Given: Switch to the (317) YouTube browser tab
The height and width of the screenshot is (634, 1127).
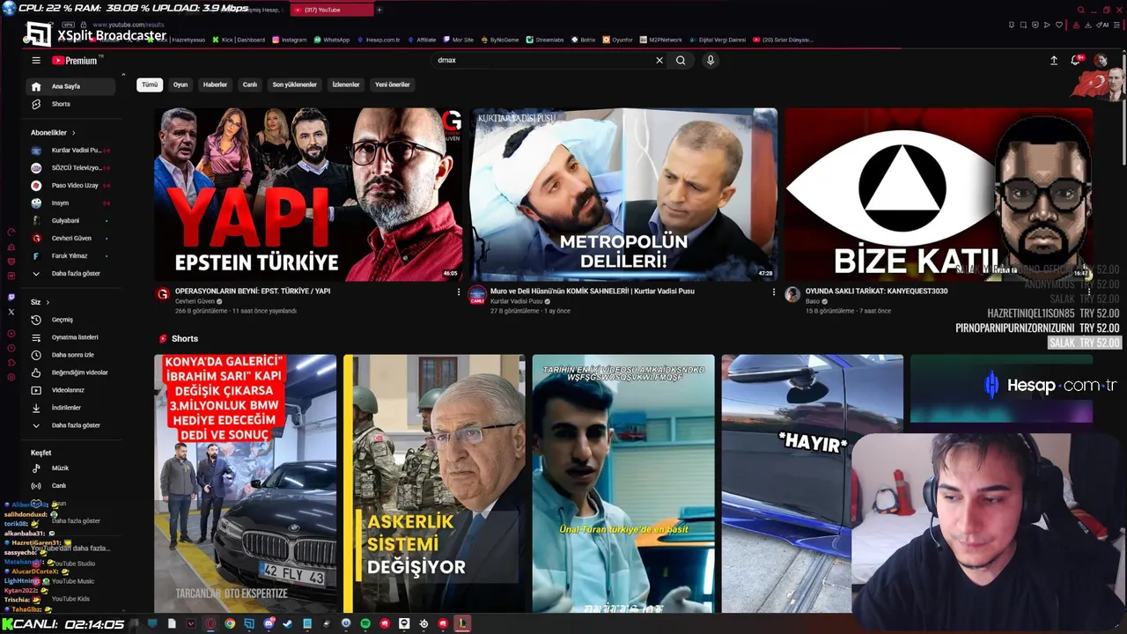Looking at the screenshot, I should [x=330, y=10].
